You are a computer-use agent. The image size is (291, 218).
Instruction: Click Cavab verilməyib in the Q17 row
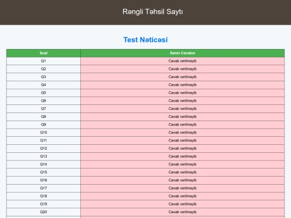click(x=183, y=188)
